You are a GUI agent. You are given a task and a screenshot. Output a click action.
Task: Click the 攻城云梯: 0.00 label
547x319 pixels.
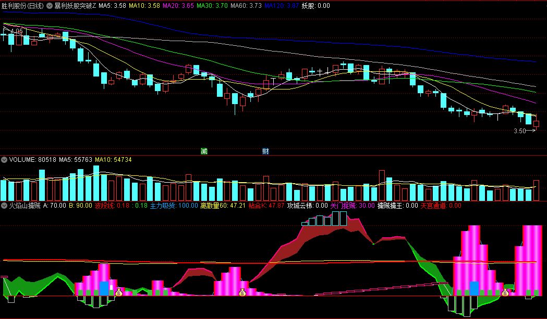tap(308, 206)
